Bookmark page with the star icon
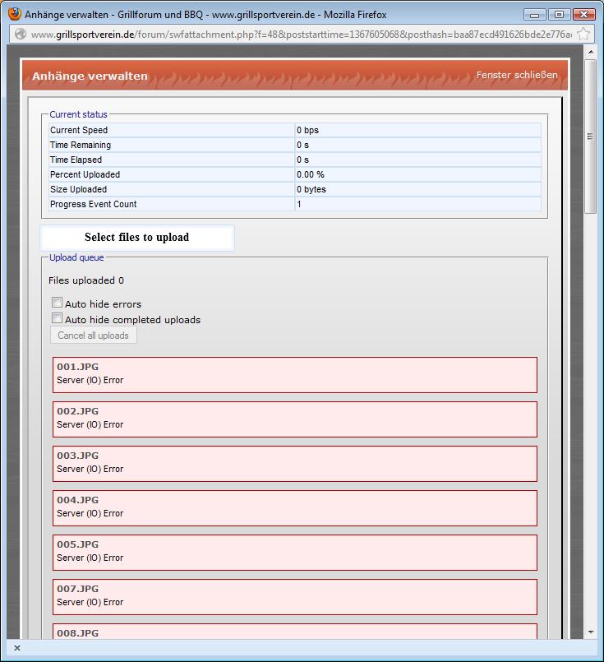This screenshot has height=662, width=604. coord(583,34)
